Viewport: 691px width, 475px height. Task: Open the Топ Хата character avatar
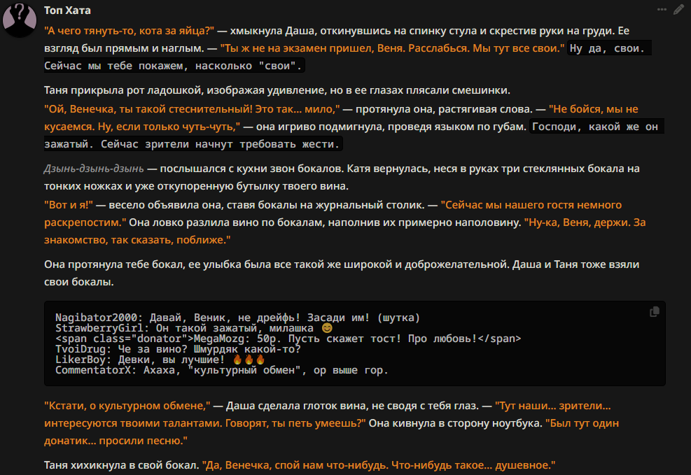coord(20,20)
